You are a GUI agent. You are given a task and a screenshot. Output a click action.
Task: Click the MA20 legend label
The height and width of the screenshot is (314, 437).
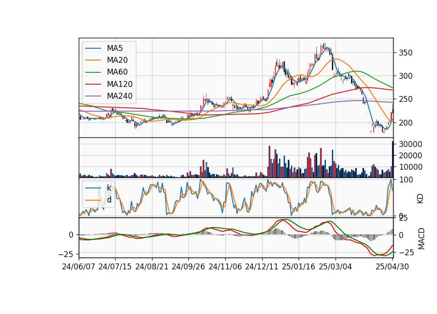click(117, 60)
